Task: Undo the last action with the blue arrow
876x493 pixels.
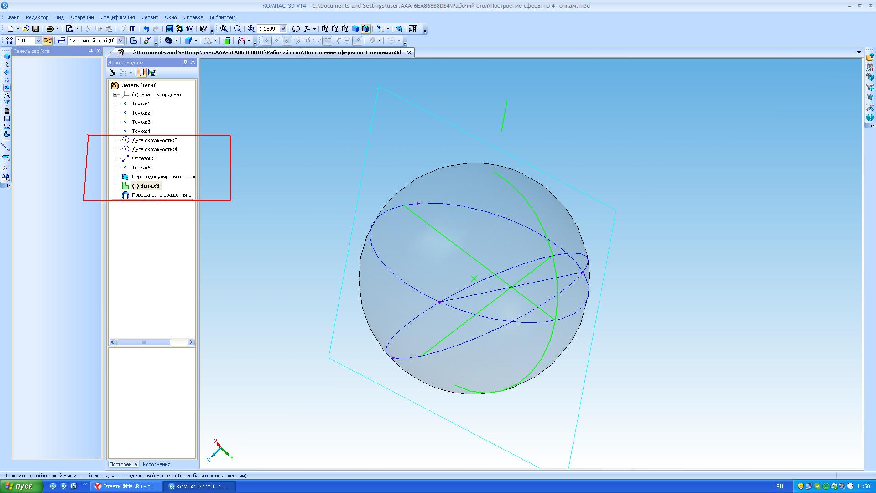Action: [146, 29]
